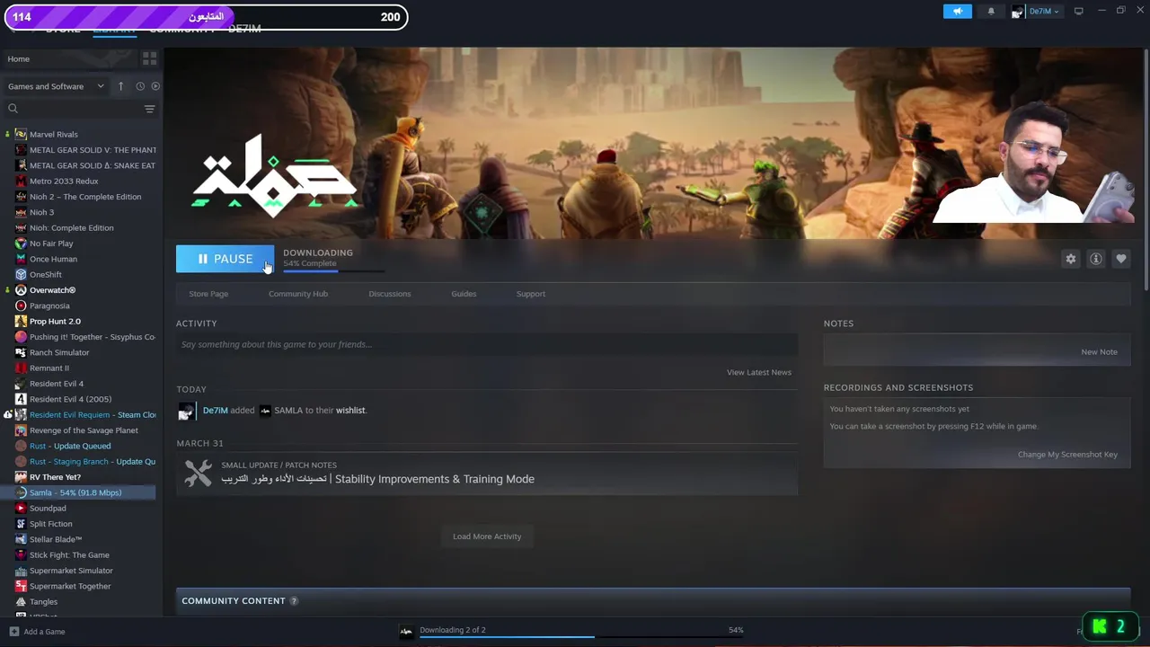Click the Once Human game icon
Screen dimensions: 1150x647
click(21, 259)
